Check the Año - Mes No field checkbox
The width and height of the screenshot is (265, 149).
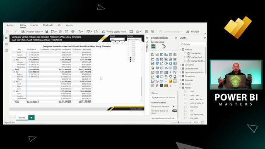click(185, 99)
